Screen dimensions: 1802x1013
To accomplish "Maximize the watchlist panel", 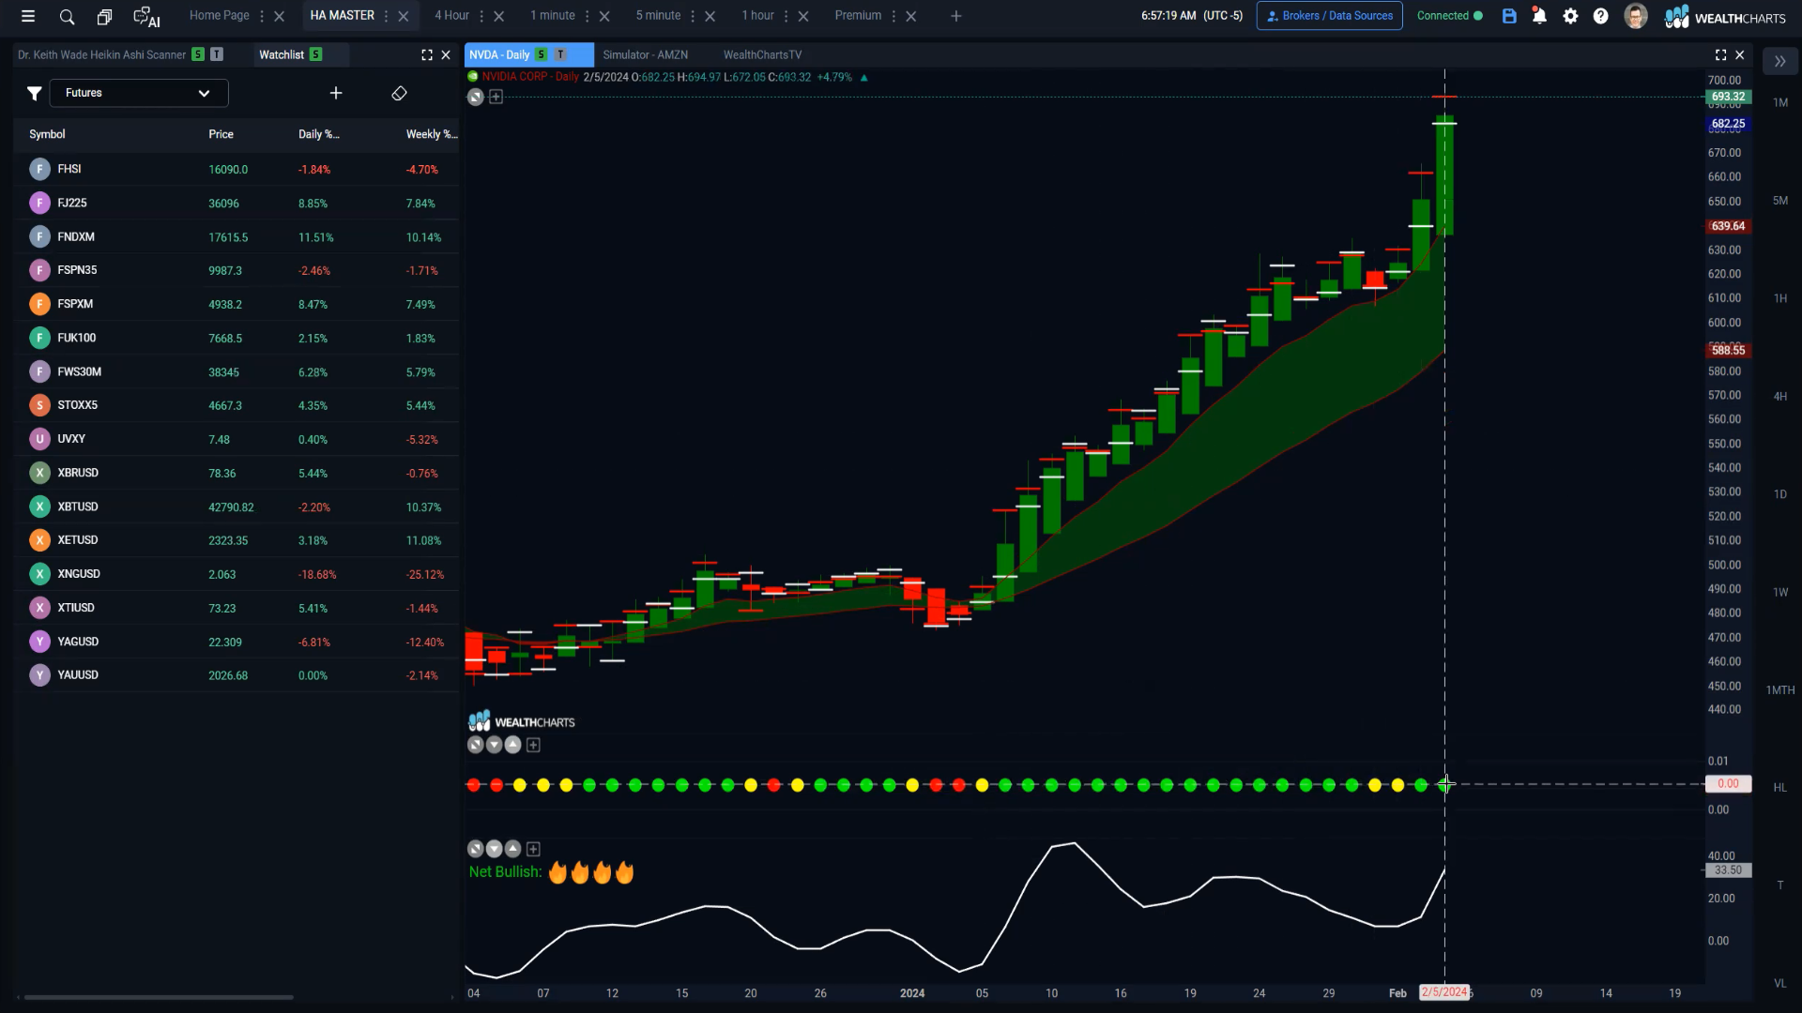I will click(x=427, y=54).
